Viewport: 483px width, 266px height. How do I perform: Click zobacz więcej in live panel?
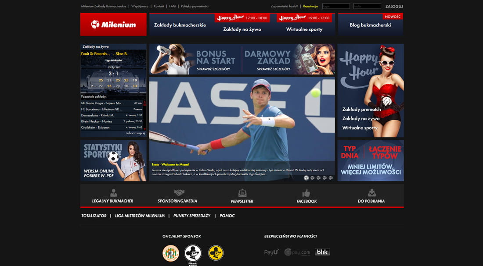coord(135,133)
